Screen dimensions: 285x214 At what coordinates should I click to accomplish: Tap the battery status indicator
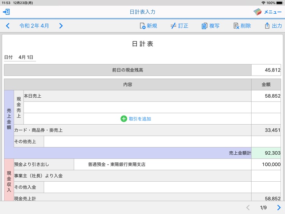[280, 3]
